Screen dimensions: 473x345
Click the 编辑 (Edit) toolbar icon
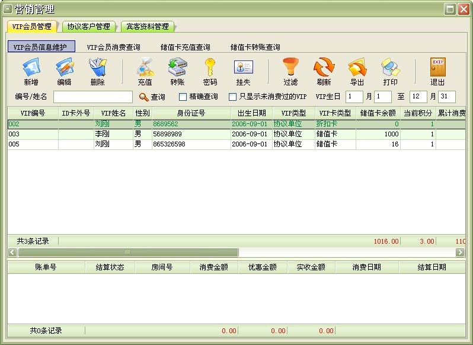pos(64,67)
